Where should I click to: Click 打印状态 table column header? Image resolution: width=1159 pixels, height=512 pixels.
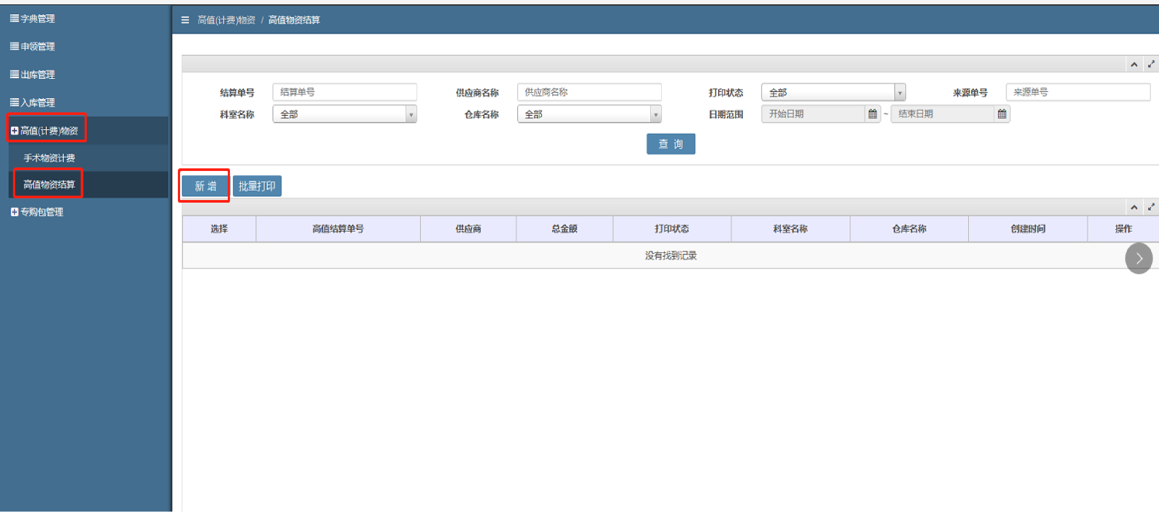click(x=672, y=229)
